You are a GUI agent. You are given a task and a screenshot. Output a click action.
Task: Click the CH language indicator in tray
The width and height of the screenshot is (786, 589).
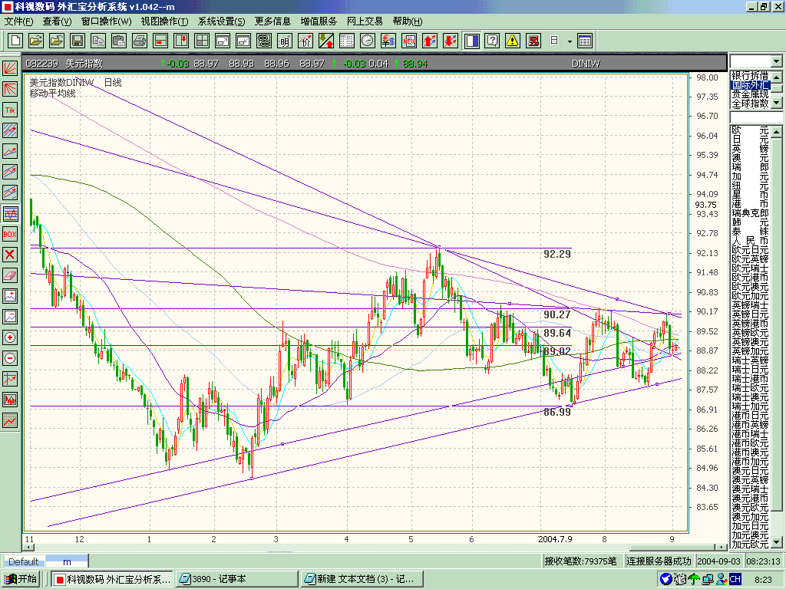(735, 579)
